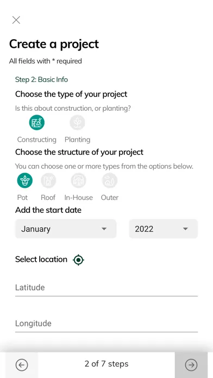213x378 pixels.
Task: Go back with the left arrow icon
Action: click(x=22, y=365)
